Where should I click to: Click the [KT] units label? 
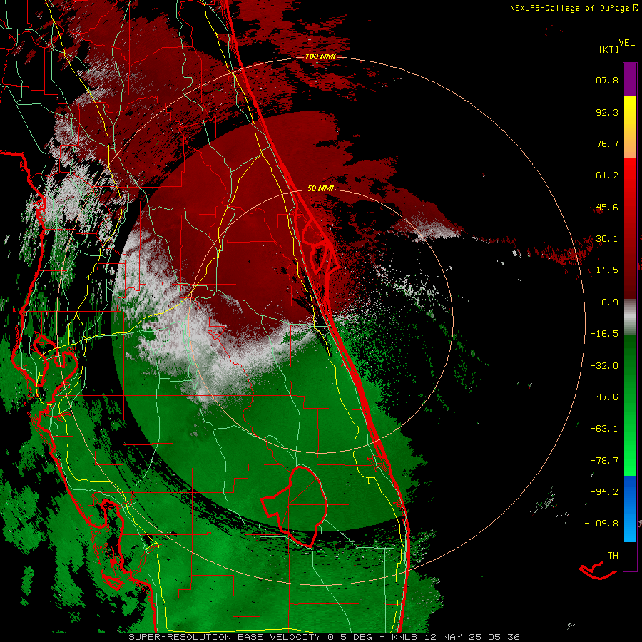[608, 49]
